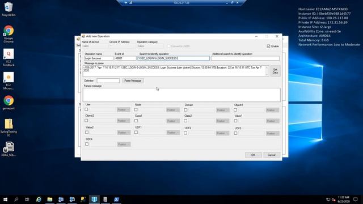Check the Value1 field checkbox
This screenshot has width=363, height=204.
pyautogui.click(x=236, y=121)
